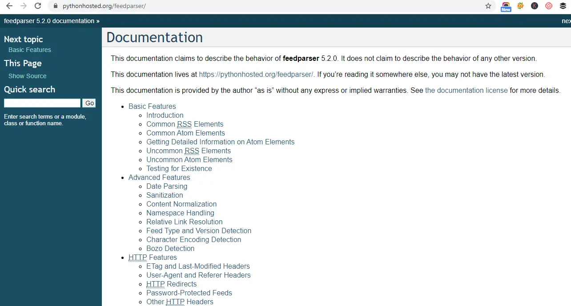Image resolution: width=571 pixels, height=306 pixels.
Task: Click the Go search button
Action: click(89, 103)
